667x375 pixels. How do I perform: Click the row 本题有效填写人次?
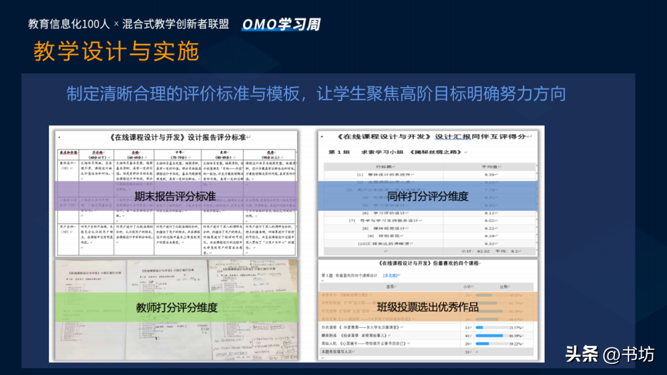(x=427, y=352)
